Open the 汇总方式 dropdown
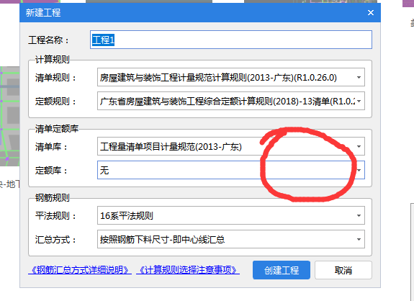This screenshot has width=414, height=301. (231, 239)
